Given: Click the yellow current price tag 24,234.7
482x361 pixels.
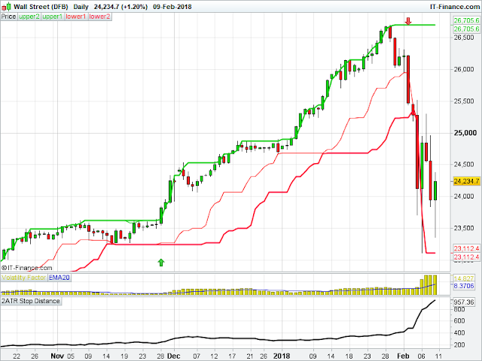Looking at the screenshot, I should (467, 181).
